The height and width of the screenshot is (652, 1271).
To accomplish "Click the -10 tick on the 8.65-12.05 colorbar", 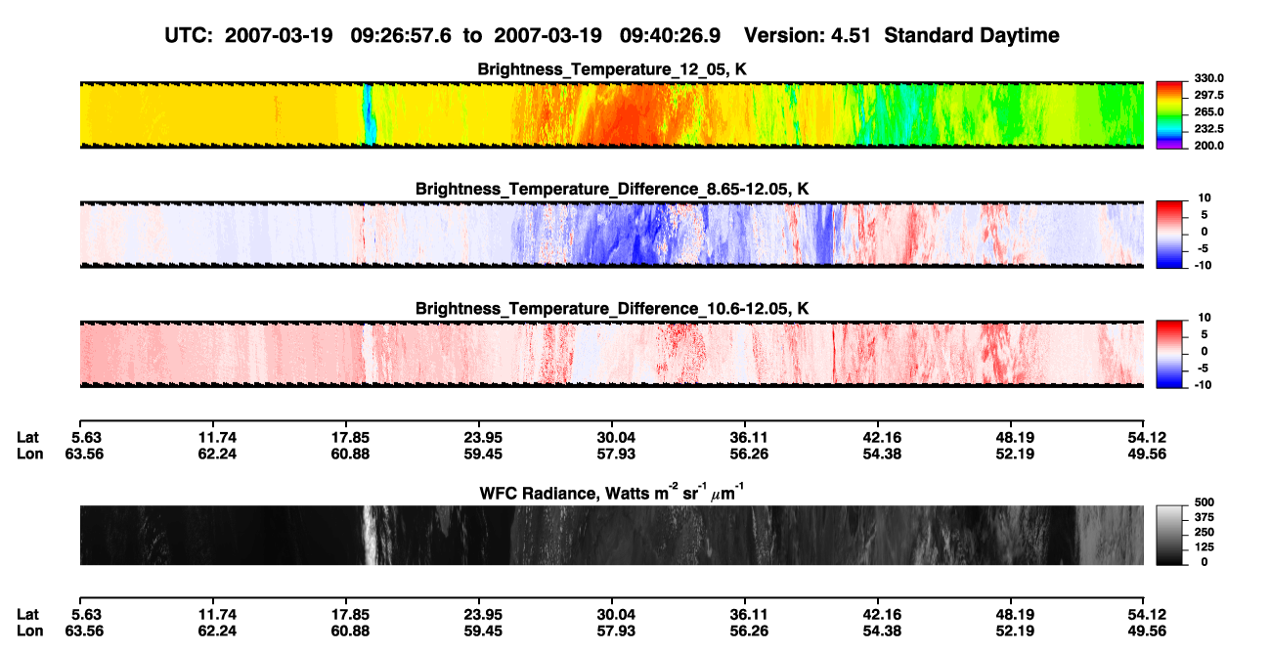I will click(1202, 265).
